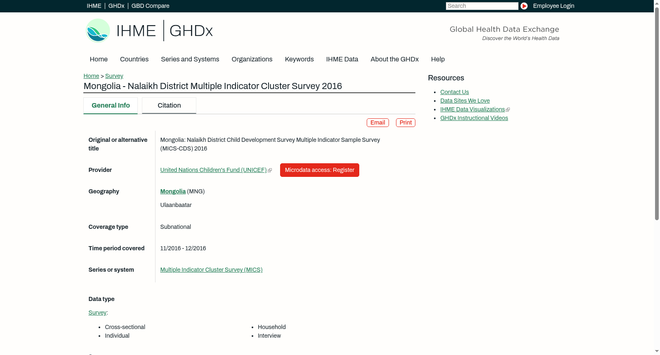Open IHME Data menu item
The image size is (660, 355).
click(x=342, y=59)
